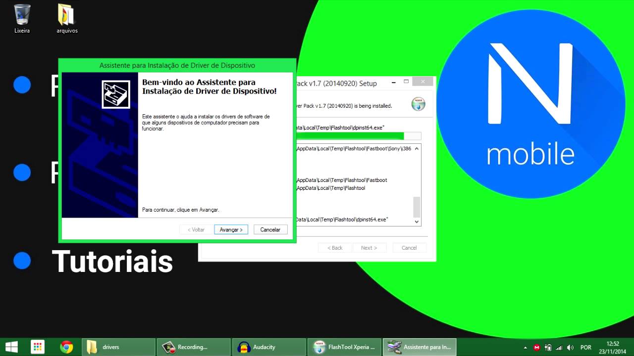Screen dimensions: 634x356
Task: Click scroll down arrow in Setup log list
Action: (x=417, y=222)
